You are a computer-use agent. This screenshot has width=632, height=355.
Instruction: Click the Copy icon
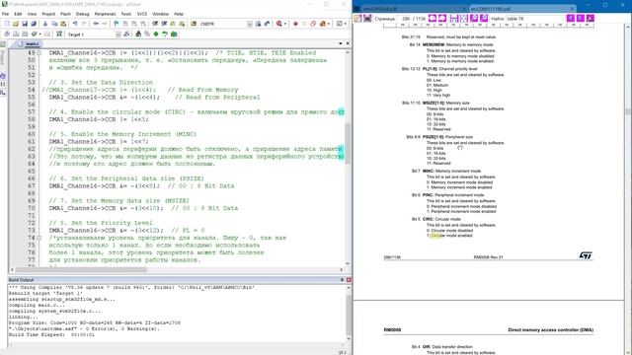point(54,24)
